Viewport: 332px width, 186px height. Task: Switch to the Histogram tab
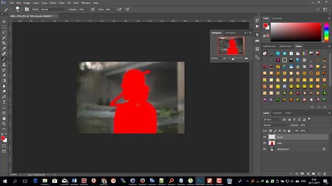(230, 33)
